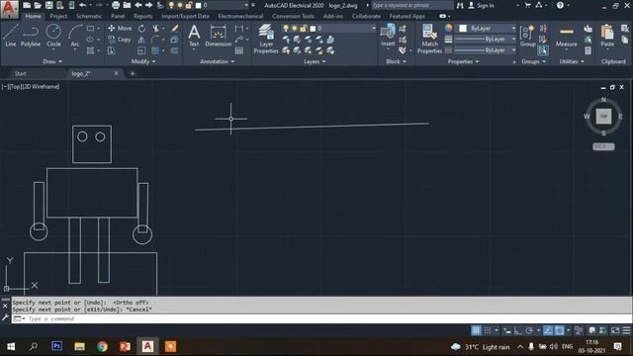
Task: Toggle ortho mode in status bar
Action: (x=518, y=330)
